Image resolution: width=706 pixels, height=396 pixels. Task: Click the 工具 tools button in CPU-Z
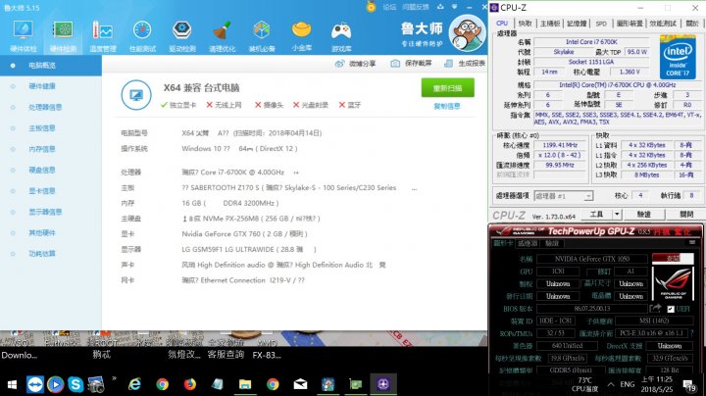[596, 215]
